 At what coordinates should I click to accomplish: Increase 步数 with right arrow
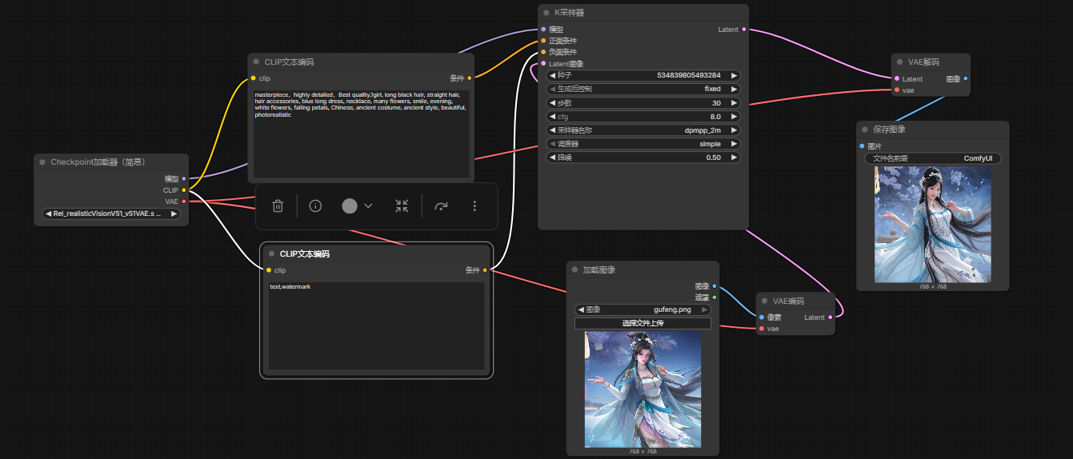coord(735,103)
